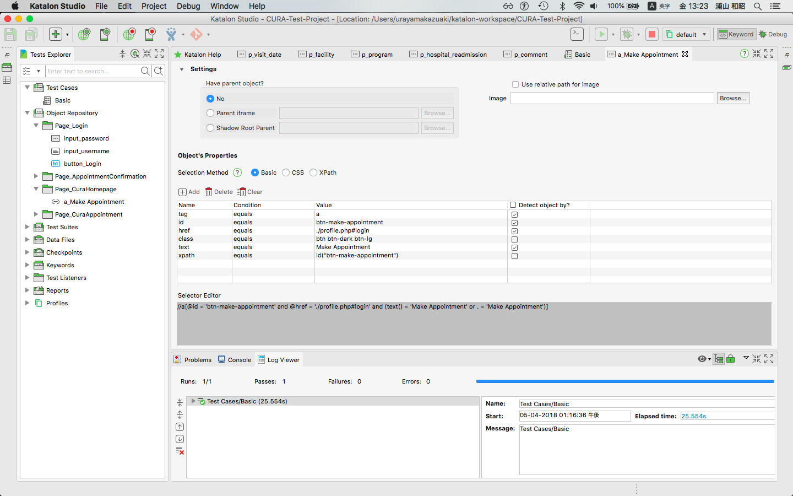Image resolution: width=793 pixels, height=496 pixels.
Task: Switch to the Console tab
Action: pos(235,360)
